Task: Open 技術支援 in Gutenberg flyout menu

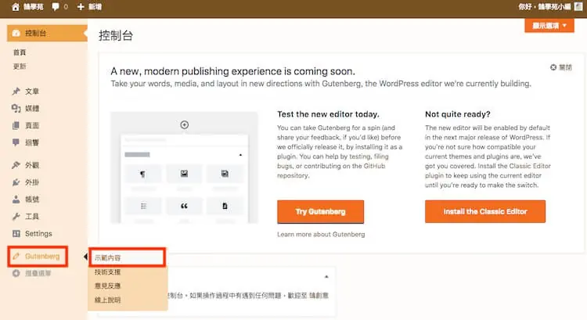Action: 107,271
